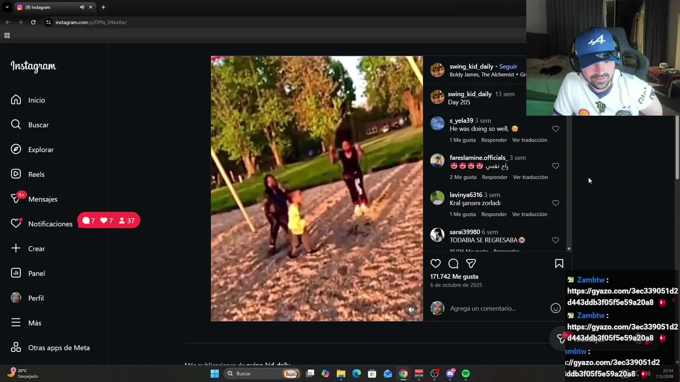This screenshot has width=680, height=382.
Task: Share the post with the paper-plane icon
Action: 471,264
